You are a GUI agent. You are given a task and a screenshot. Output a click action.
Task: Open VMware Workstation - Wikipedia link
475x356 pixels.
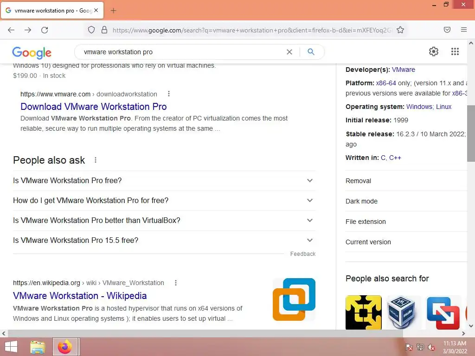[x=80, y=296]
